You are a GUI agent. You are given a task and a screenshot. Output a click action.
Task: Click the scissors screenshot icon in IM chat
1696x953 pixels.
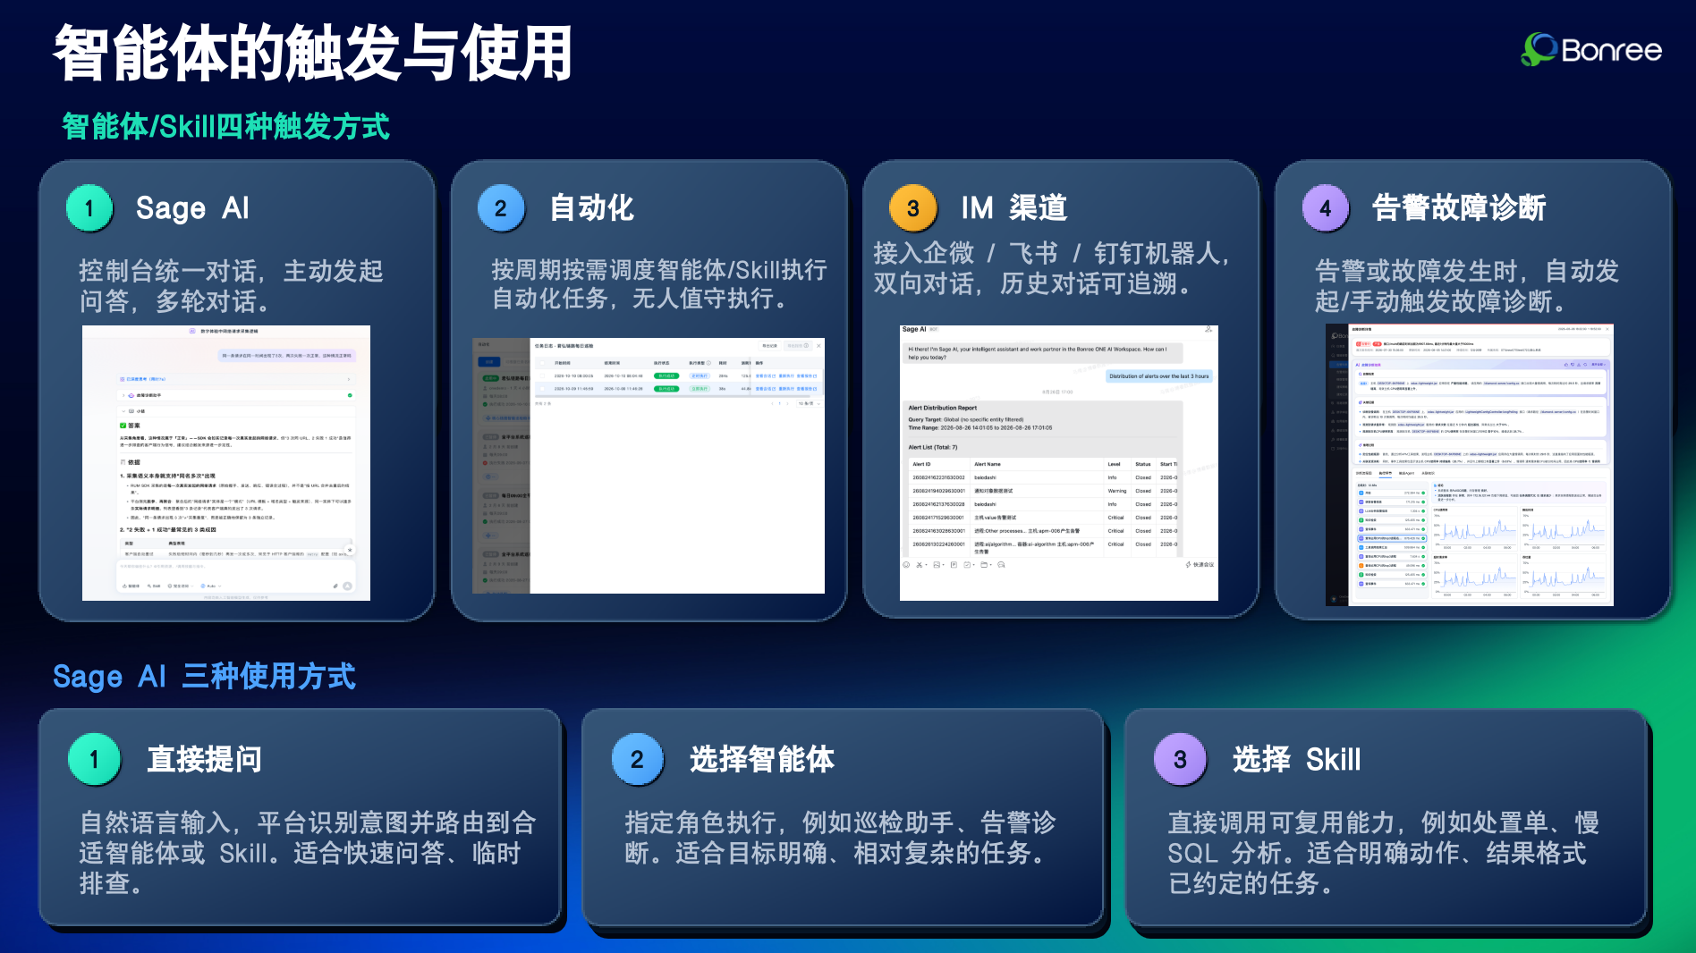click(919, 565)
